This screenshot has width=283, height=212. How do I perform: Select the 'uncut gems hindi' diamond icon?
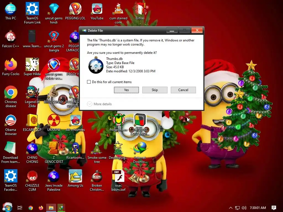[x=54, y=13]
